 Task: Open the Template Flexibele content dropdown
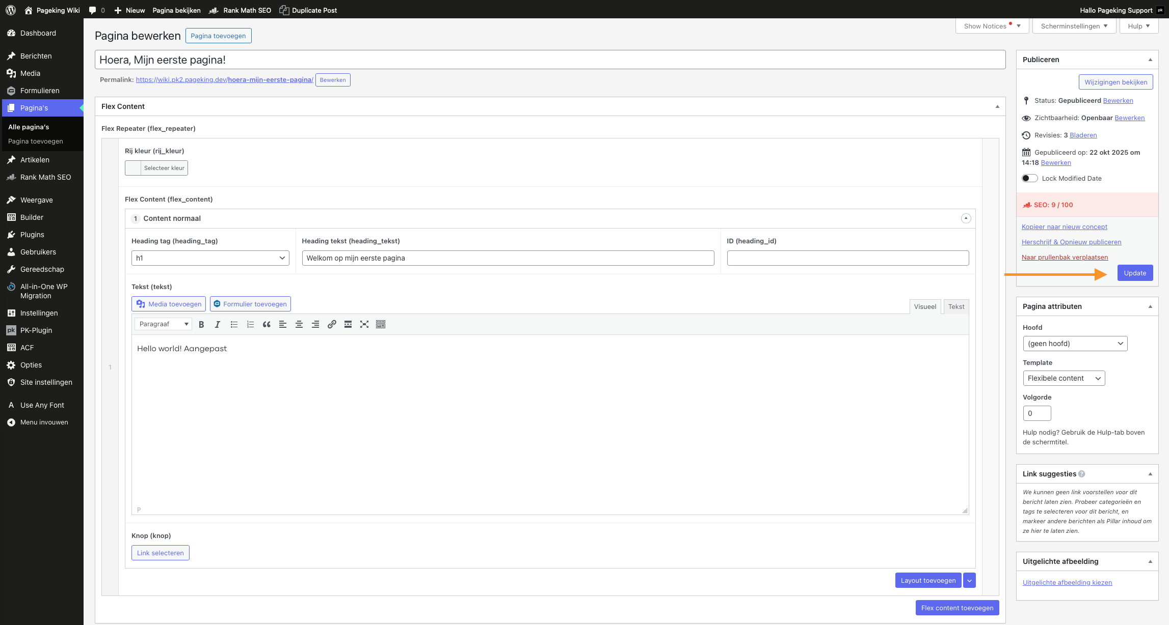point(1064,378)
